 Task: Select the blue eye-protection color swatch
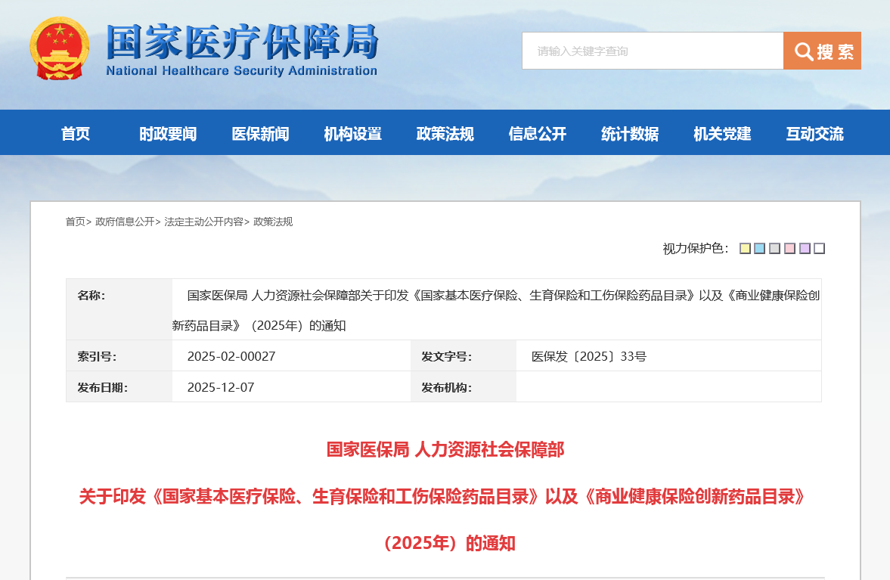[x=760, y=249]
